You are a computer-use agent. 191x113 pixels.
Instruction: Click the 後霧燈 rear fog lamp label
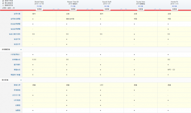tap(18, 110)
